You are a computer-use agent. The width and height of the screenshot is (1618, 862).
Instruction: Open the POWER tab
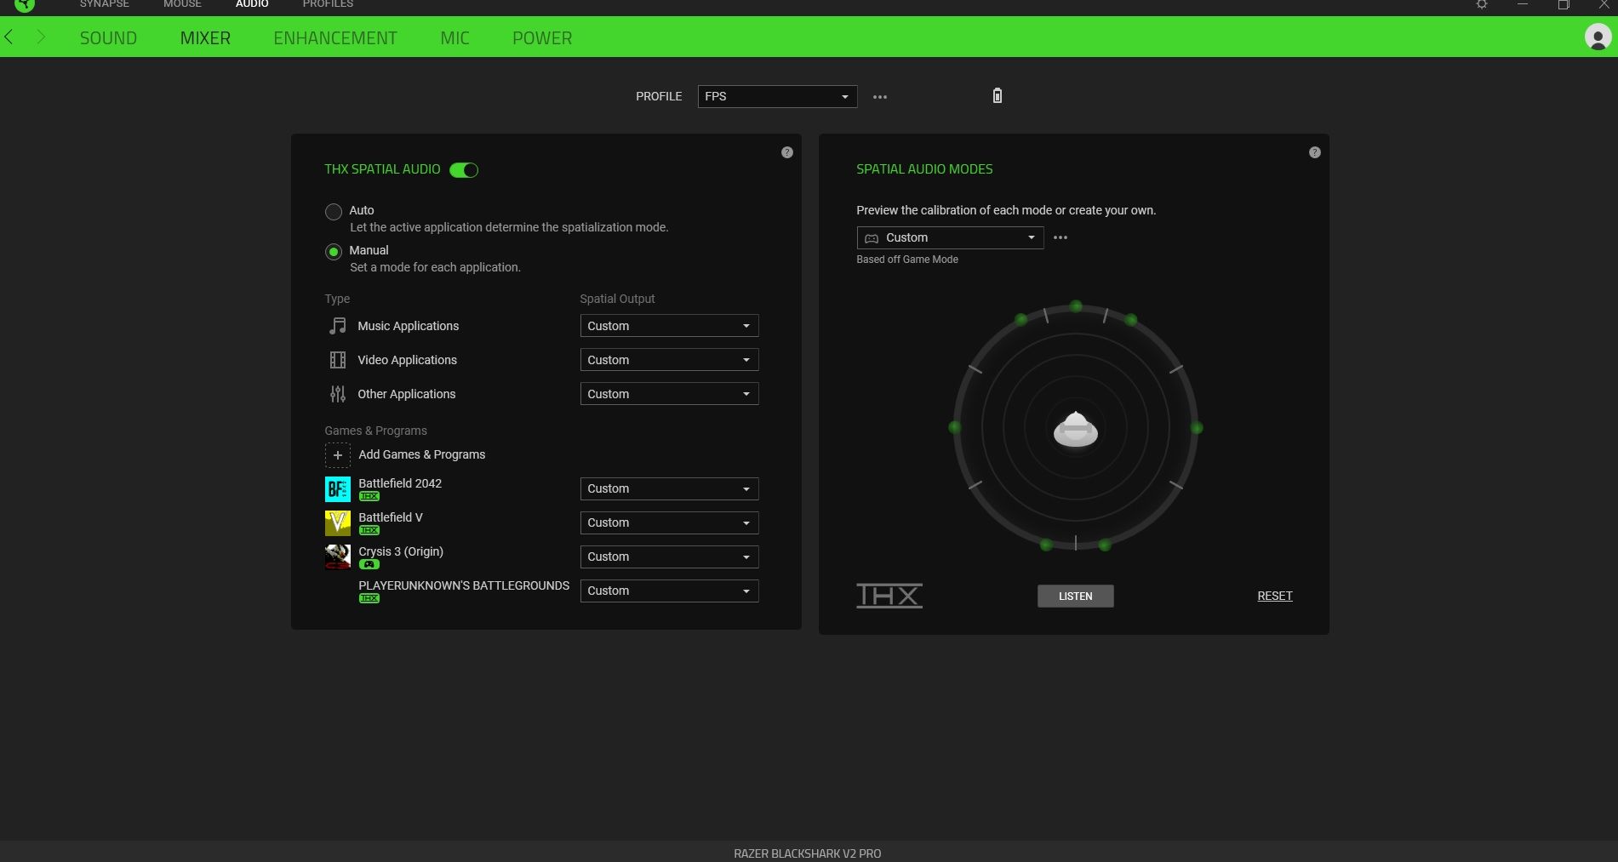[542, 38]
